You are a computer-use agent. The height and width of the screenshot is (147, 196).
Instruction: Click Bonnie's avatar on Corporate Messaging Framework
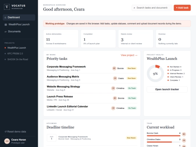coord(114,68)
